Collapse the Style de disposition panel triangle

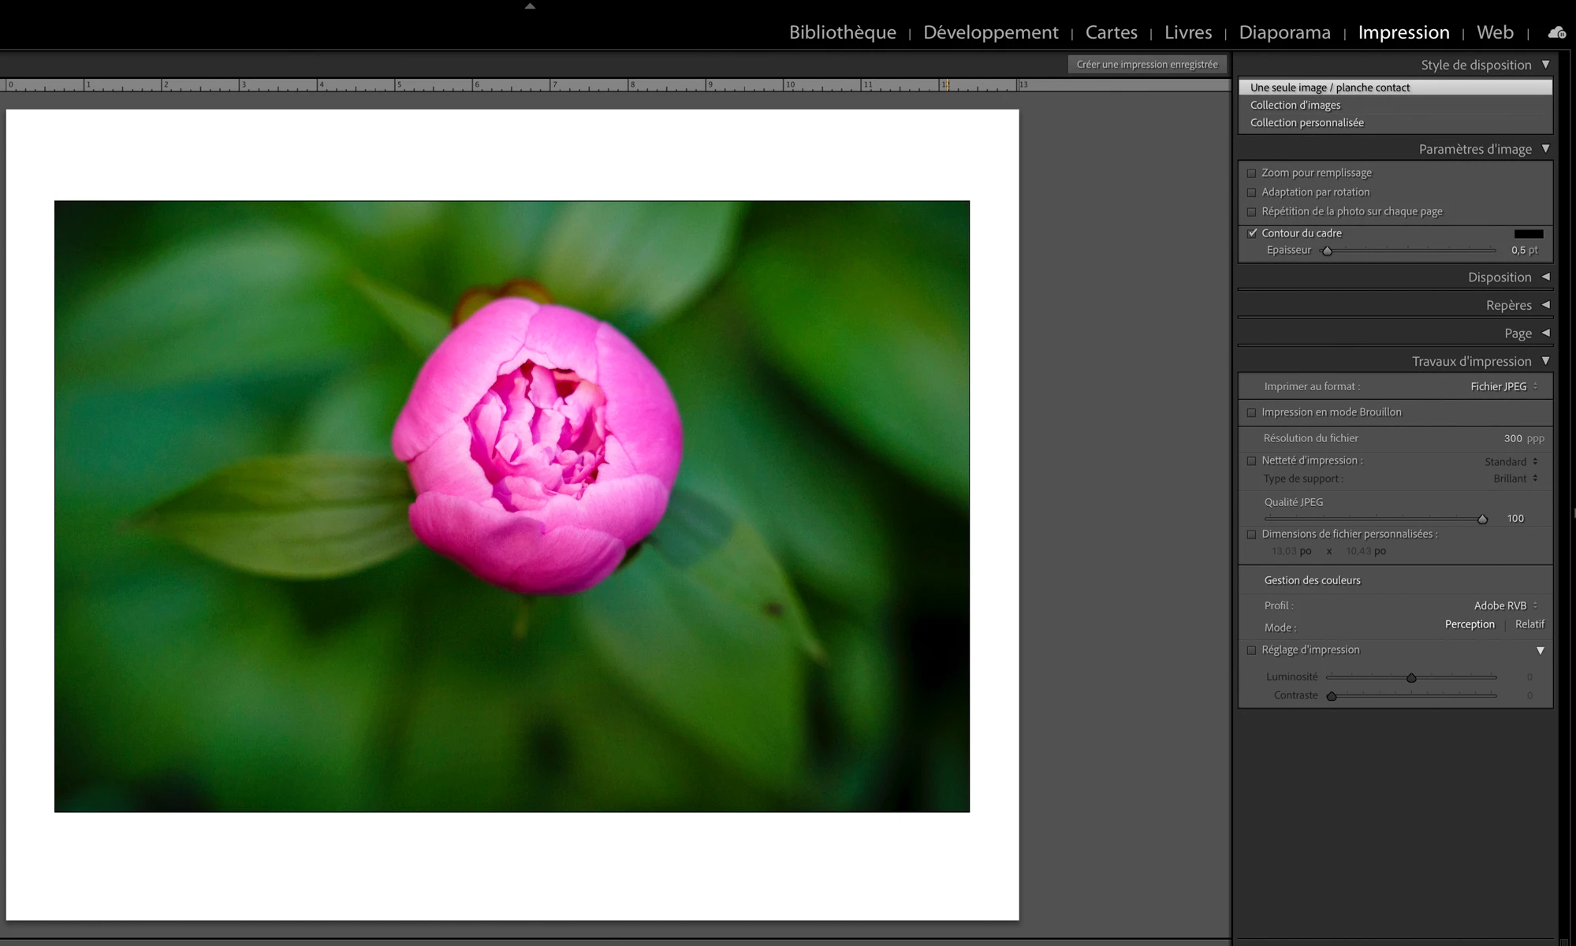click(x=1545, y=65)
